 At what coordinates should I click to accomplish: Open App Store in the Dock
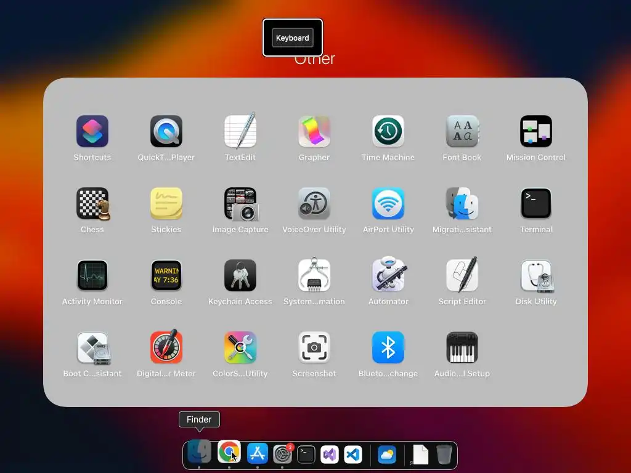pos(258,454)
